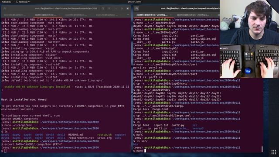Click 'ls src/' command in right terminal
This screenshot has width=279, height=157.
click(x=140, y=141)
